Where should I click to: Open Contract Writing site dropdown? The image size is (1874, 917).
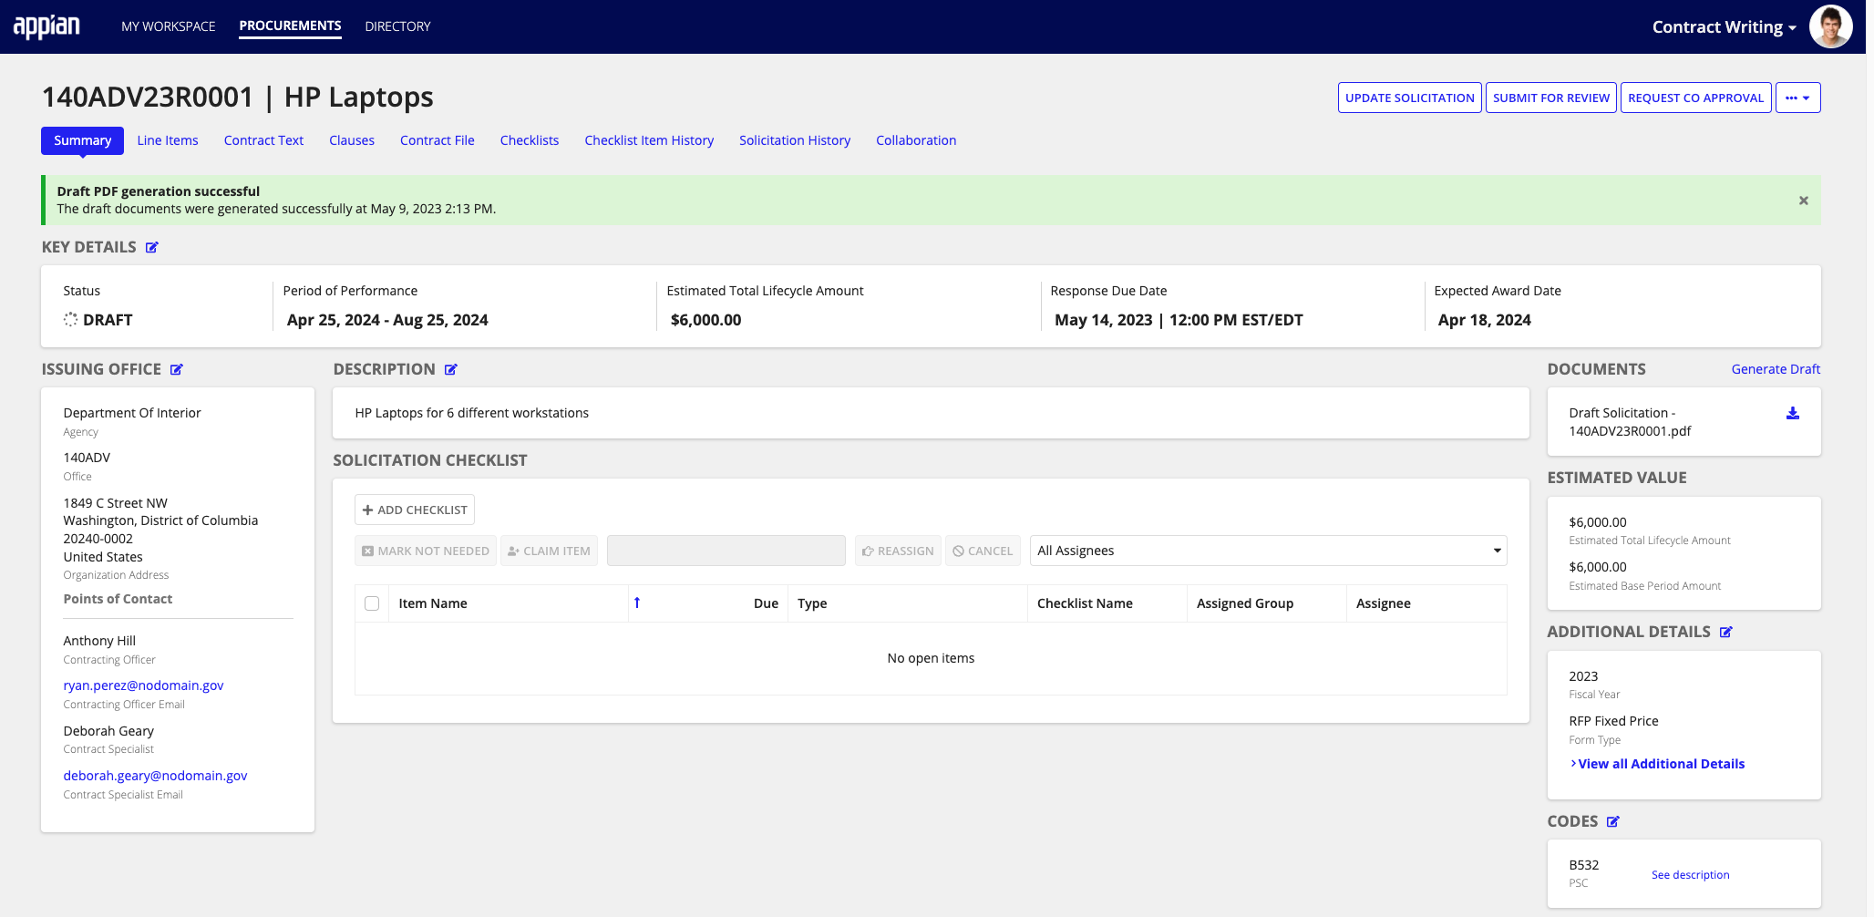pos(1724,26)
